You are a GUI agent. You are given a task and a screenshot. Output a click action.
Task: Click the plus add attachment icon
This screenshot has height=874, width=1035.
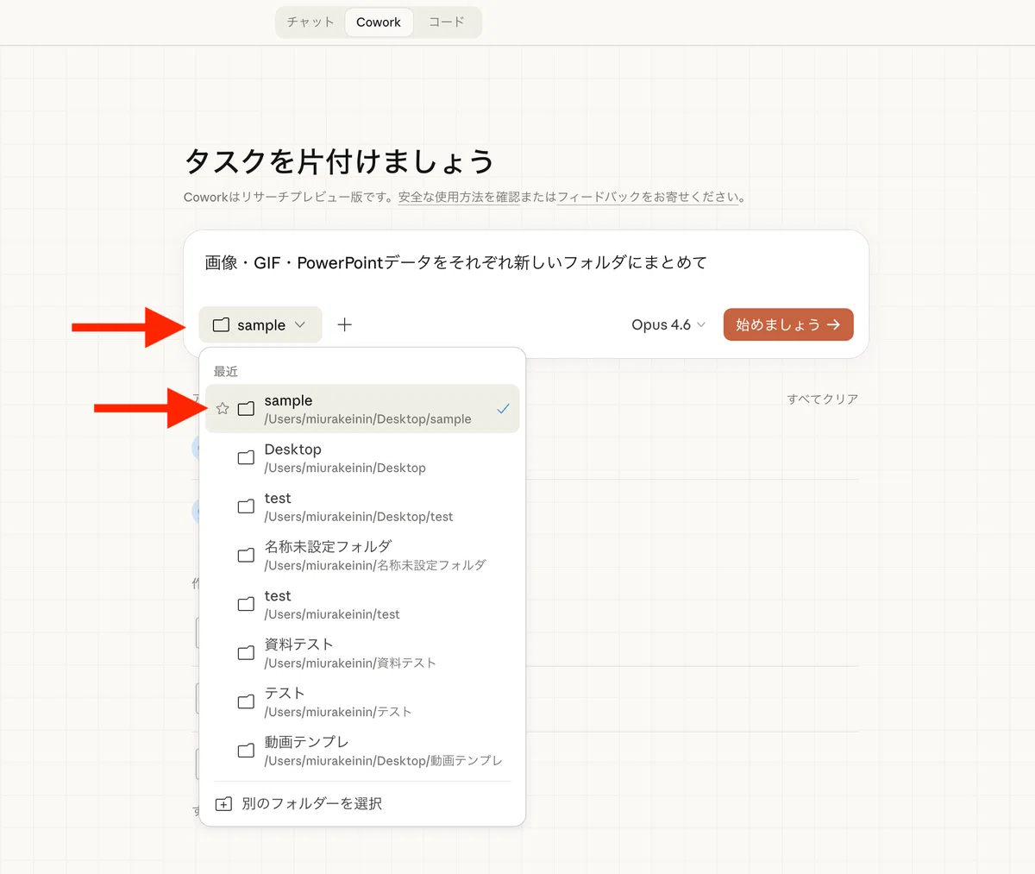click(x=345, y=324)
